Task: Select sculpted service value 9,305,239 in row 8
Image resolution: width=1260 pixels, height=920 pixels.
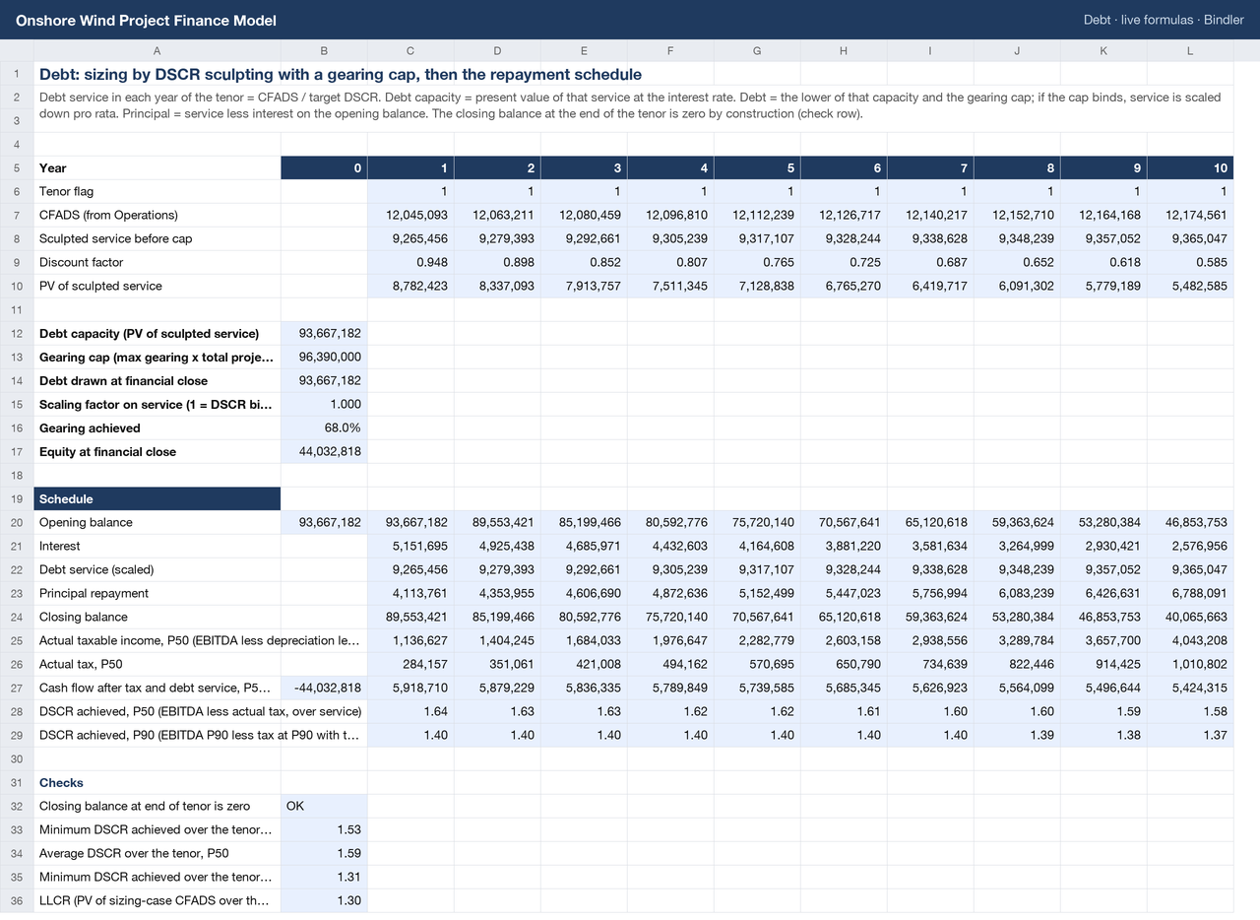Action: coord(669,238)
